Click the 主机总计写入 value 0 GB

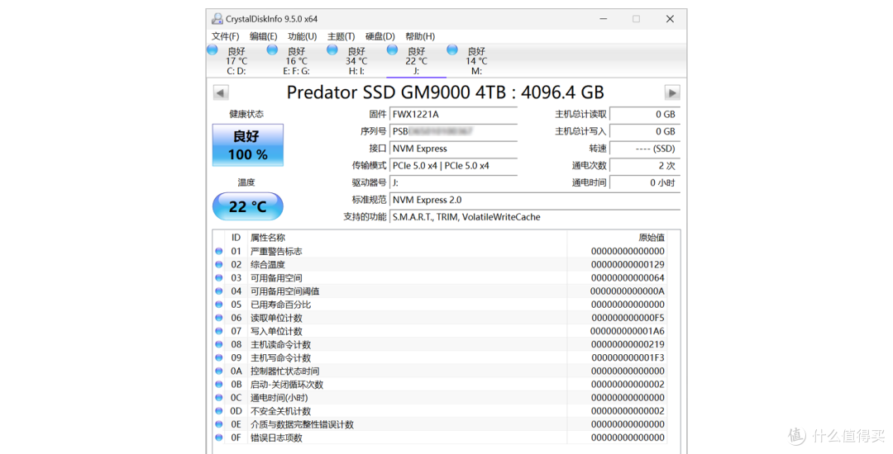(645, 131)
